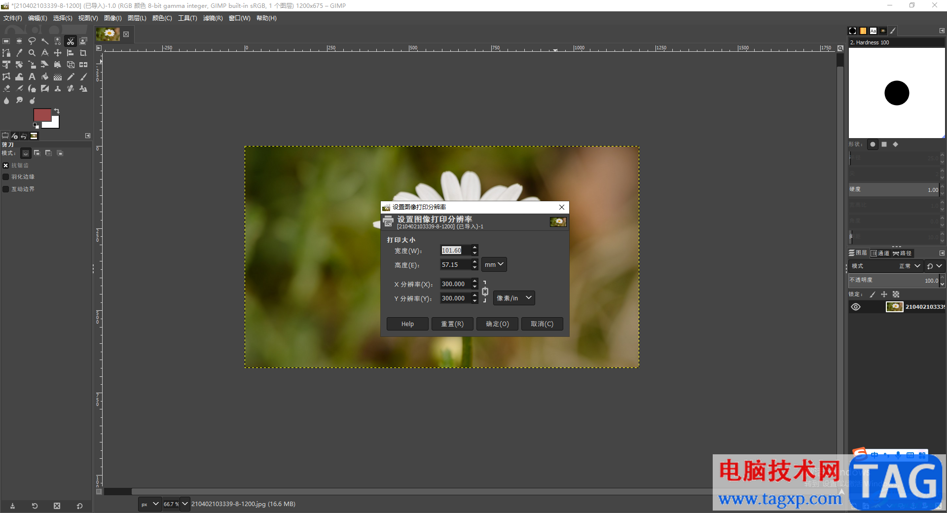Select the Clone stamp tool
This screenshot has height=513, width=947.
pyautogui.click(x=58, y=88)
